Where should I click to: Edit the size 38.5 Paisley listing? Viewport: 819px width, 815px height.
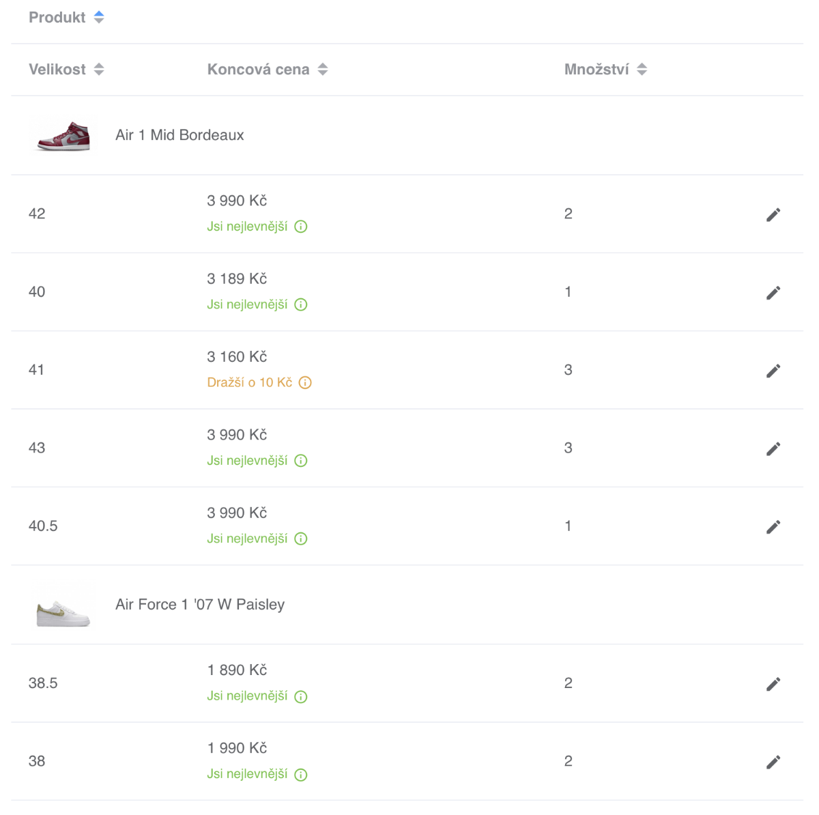(x=773, y=684)
